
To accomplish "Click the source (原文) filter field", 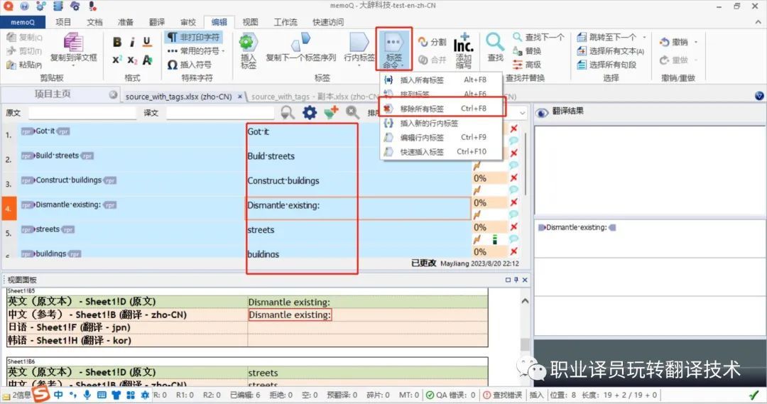I will point(82,113).
